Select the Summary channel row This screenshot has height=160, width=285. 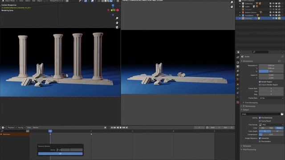click(x=15, y=134)
